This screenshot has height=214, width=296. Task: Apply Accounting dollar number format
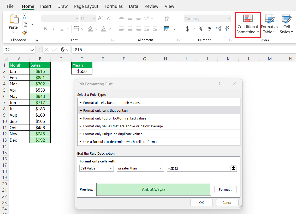pyautogui.click(x=187, y=29)
